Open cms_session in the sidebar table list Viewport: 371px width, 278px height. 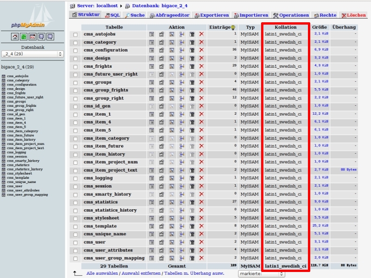point(17,156)
